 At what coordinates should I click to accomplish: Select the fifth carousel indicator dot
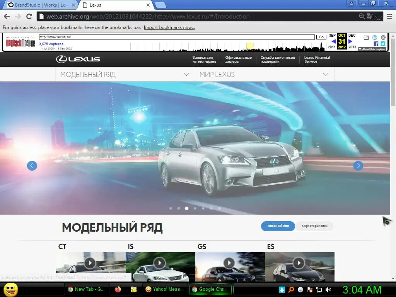coord(203,208)
